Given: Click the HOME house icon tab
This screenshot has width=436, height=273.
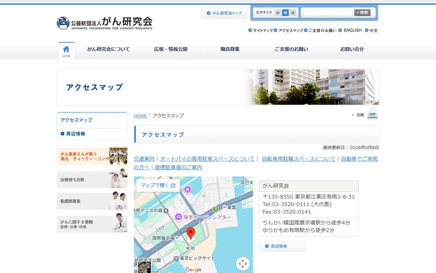Looking at the screenshot, I should (66, 52).
